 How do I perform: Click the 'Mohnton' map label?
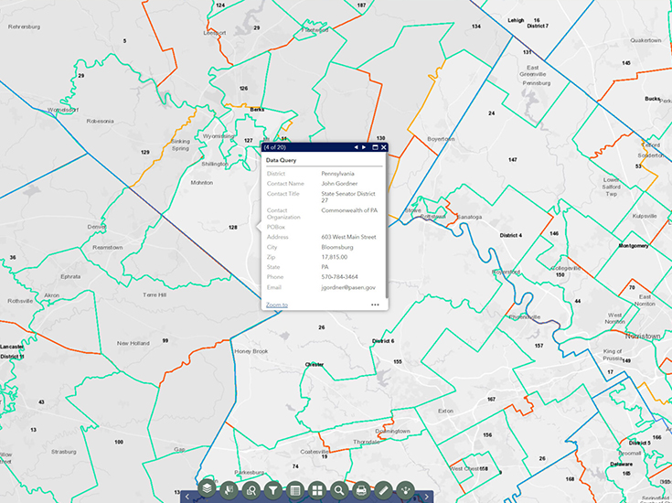pyautogui.click(x=202, y=183)
